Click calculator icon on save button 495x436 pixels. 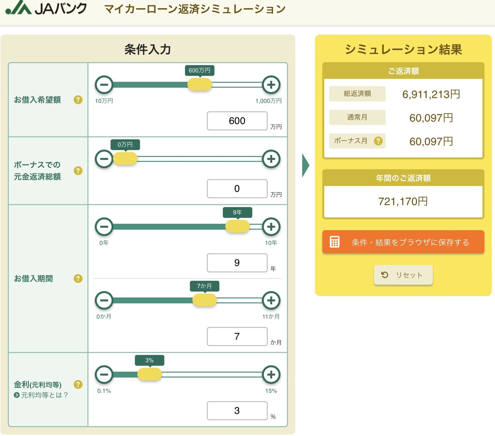pyautogui.click(x=334, y=242)
